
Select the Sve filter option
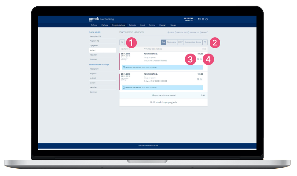tap(163, 42)
